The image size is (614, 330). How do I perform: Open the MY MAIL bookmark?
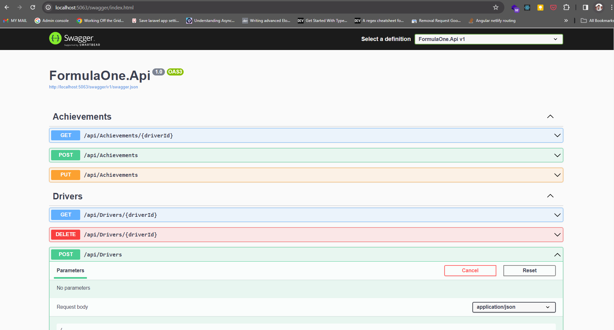click(x=15, y=20)
